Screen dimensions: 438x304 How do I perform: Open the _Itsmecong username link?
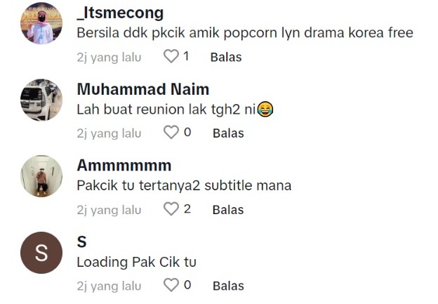(x=119, y=13)
